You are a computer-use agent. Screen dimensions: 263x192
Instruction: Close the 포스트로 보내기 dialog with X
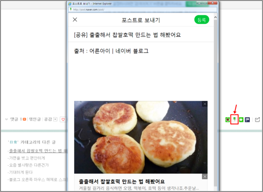(x=75, y=20)
